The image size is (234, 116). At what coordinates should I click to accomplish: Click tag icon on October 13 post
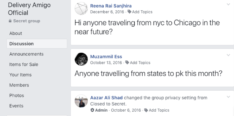(127, 63)
